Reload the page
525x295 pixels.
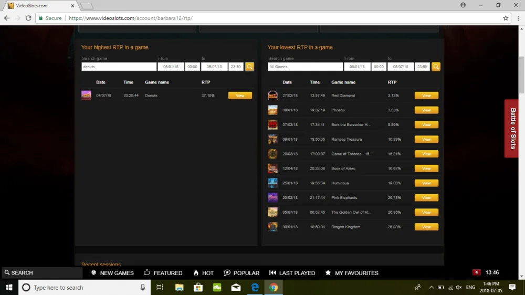(28, 18)
